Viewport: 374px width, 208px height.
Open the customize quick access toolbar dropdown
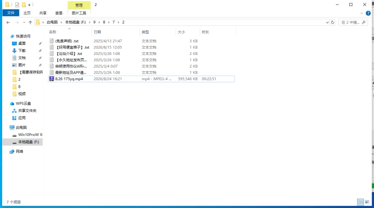click(x=29, y=5)
